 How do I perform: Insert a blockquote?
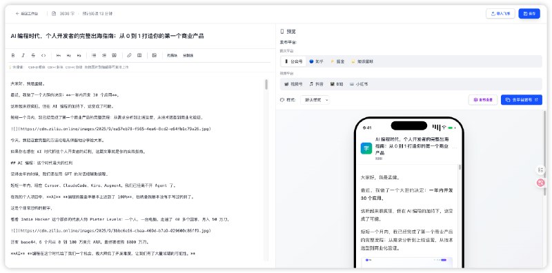click(x=115, y=56)
